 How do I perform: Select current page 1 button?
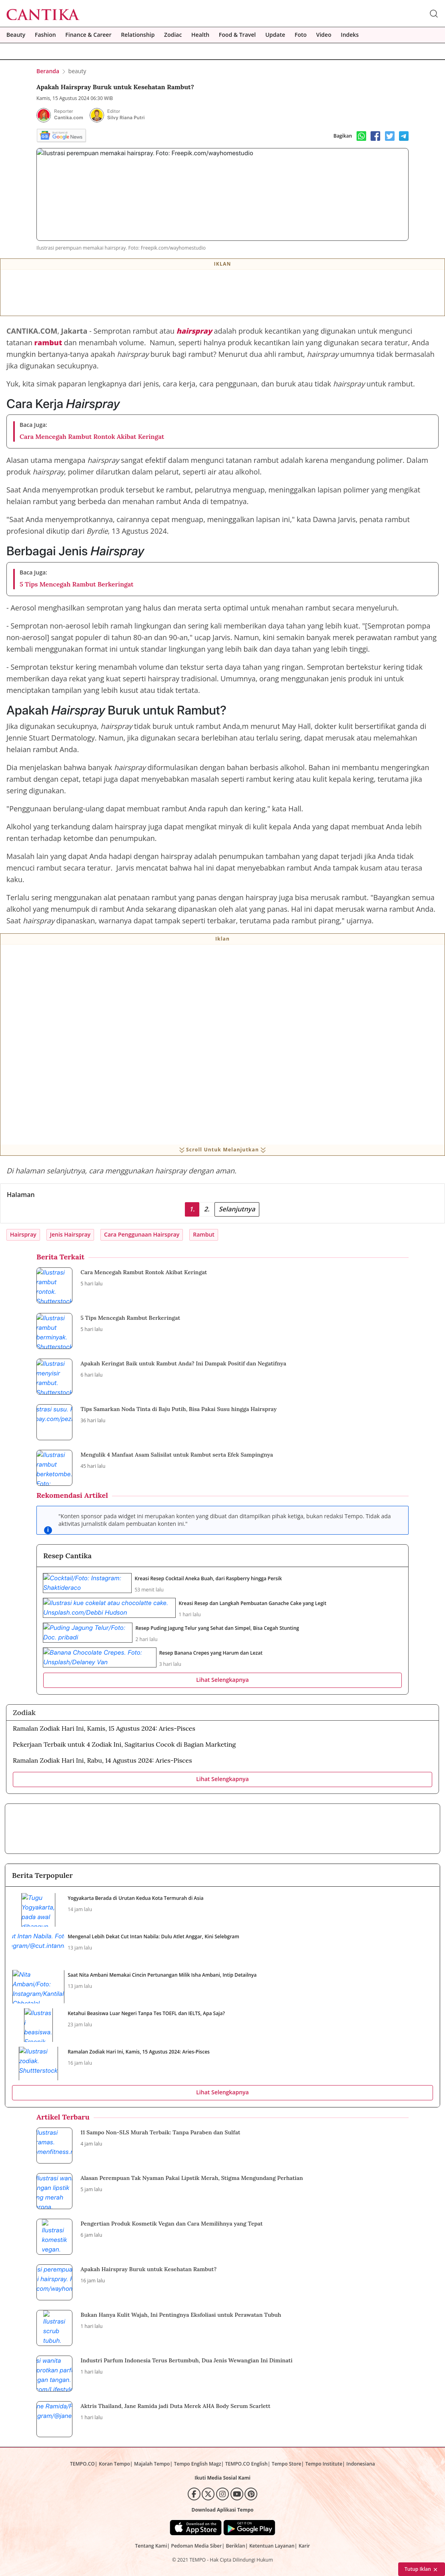[192, 1209]
